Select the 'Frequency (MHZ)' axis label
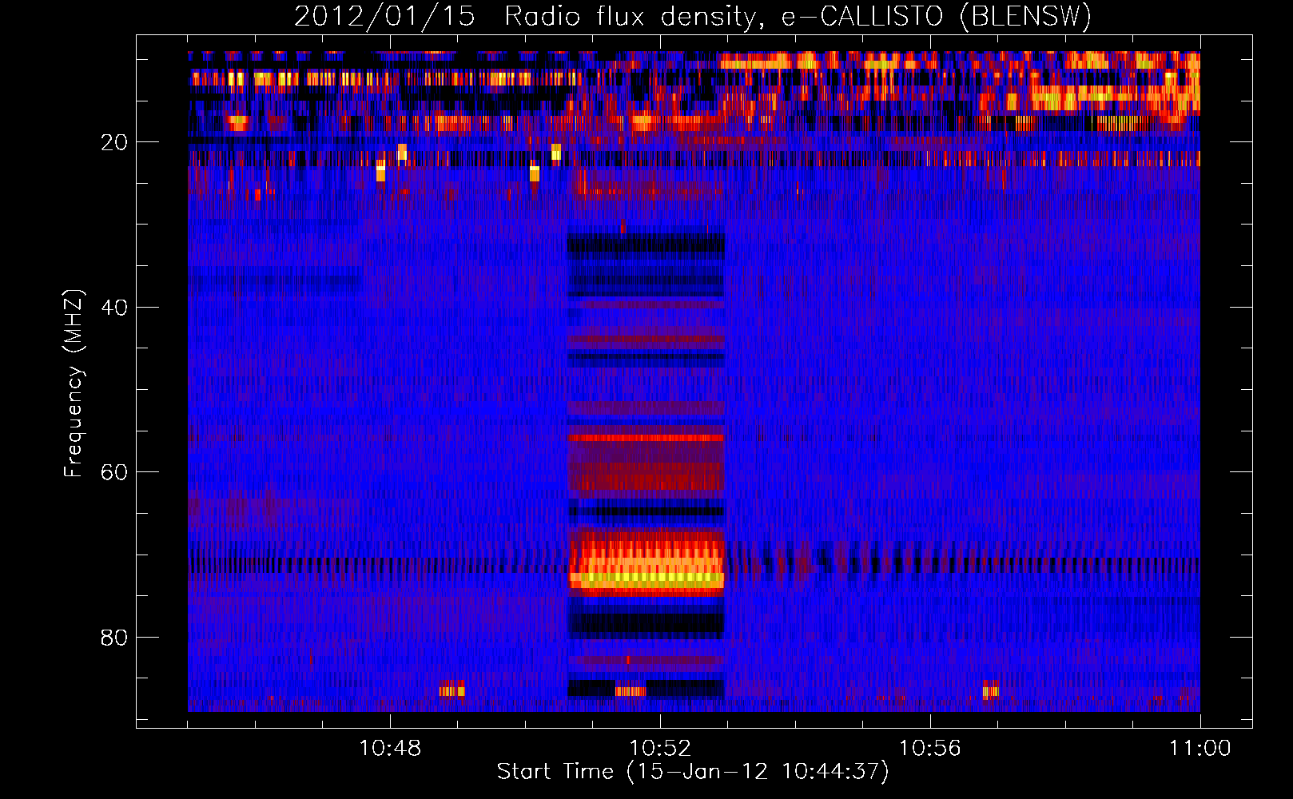This screenshot has height=799, width=1293. tap(73, 384)
